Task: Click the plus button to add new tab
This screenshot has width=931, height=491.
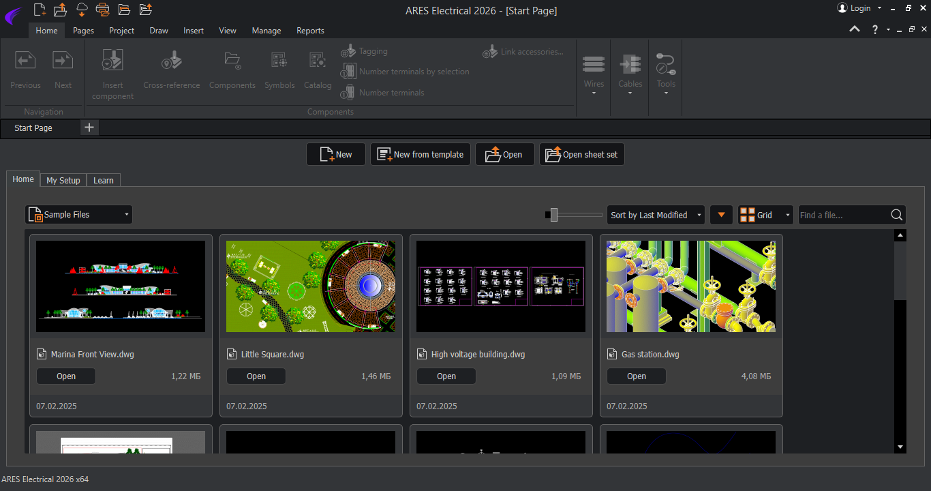Action: (x=89, y=128)
